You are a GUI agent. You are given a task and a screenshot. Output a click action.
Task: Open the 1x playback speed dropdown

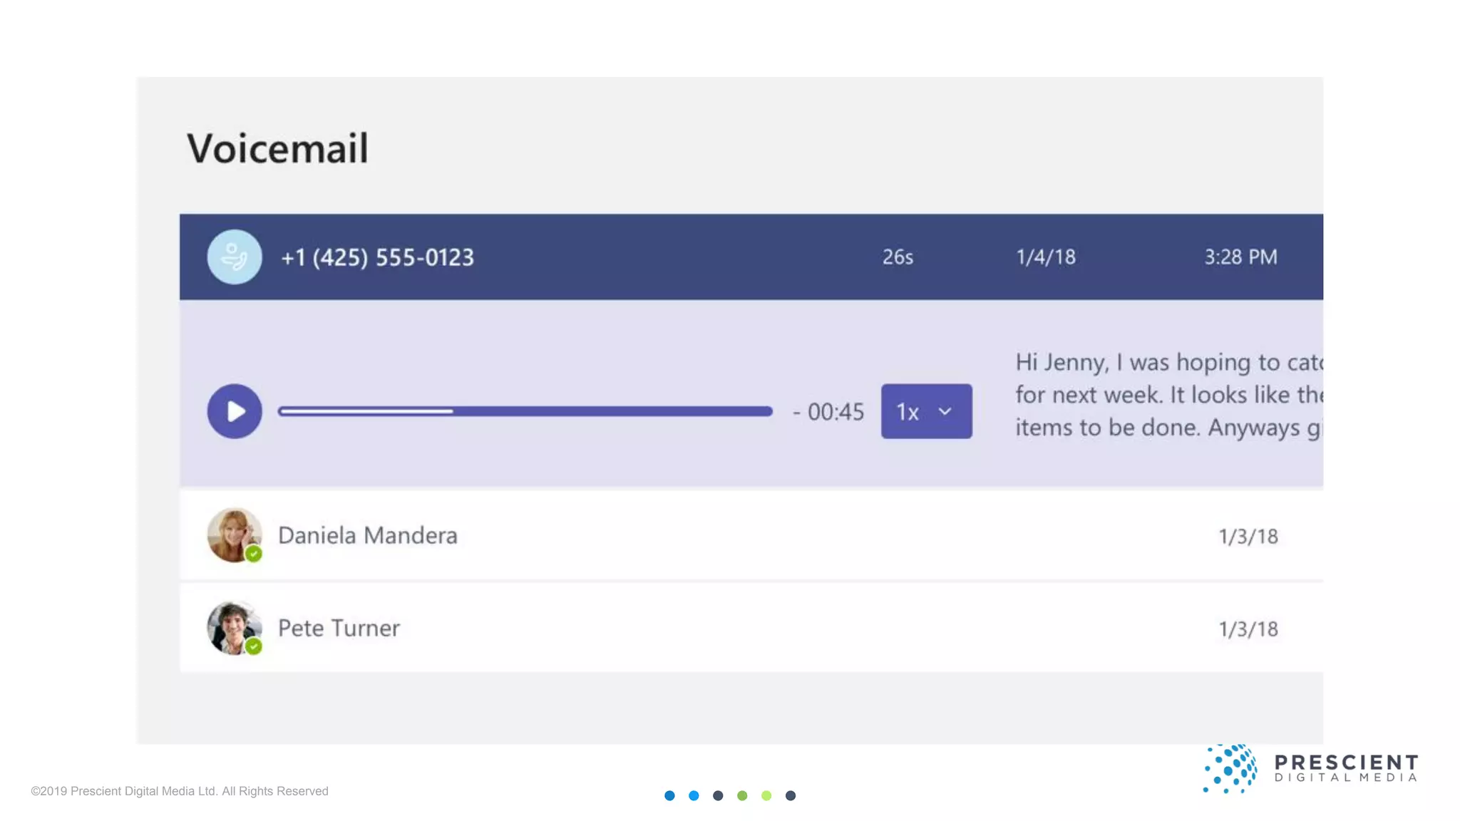pos(925,411)
